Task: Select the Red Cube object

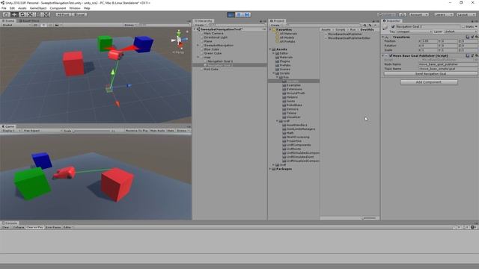Action: click(x=211, y=69)
